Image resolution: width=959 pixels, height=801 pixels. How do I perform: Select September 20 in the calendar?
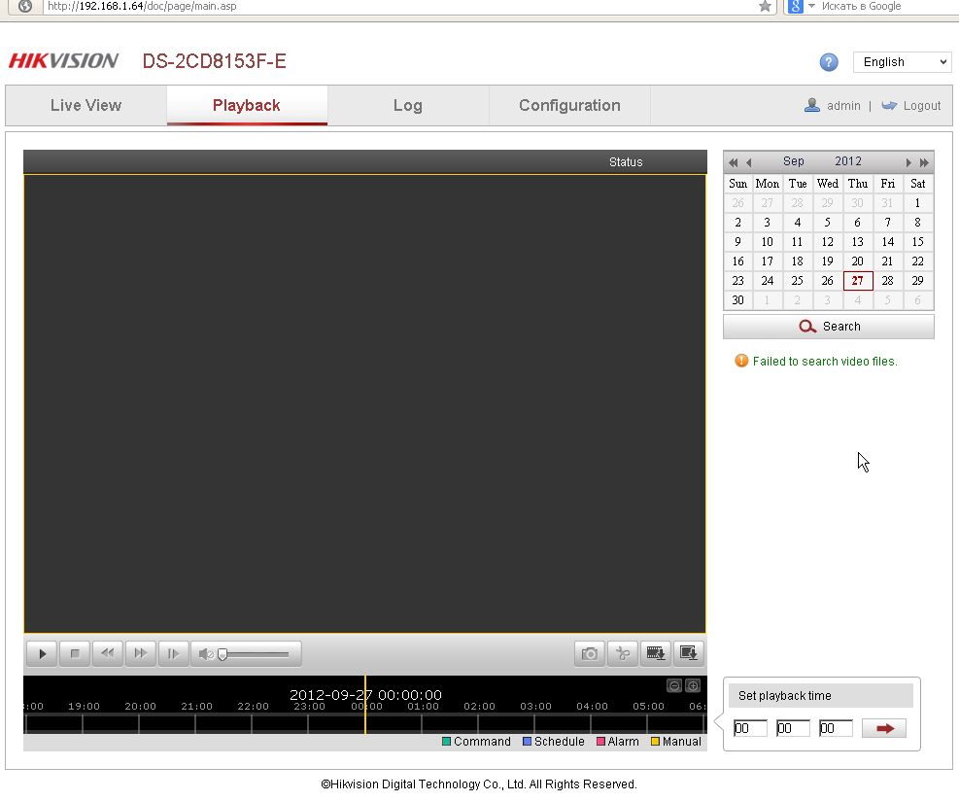858,261
